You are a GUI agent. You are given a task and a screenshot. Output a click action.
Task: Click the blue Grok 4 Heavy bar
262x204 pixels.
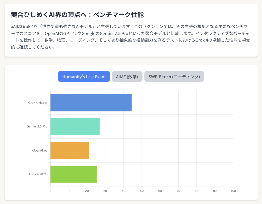pyautogui.click(x=91, y=103)
